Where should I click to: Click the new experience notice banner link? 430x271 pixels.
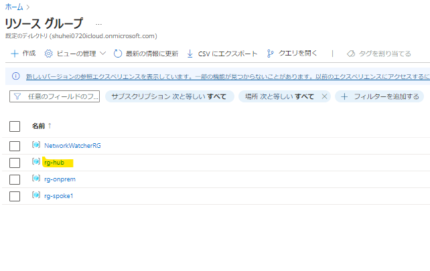point(228,76)
